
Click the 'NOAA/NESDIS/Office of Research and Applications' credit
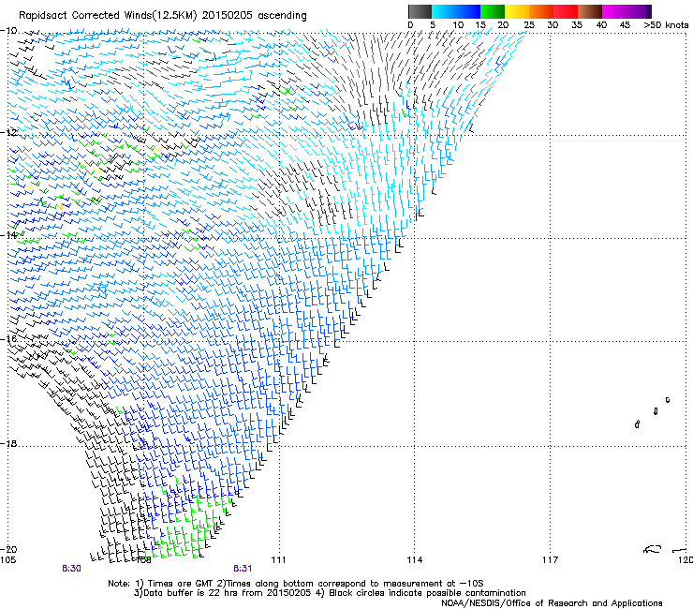552,603
